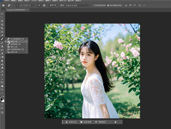The height and width of the screenshot is (129, 171).
Task: Toggle pressure-for-size brush icon
Action: (x=39, y=5)
